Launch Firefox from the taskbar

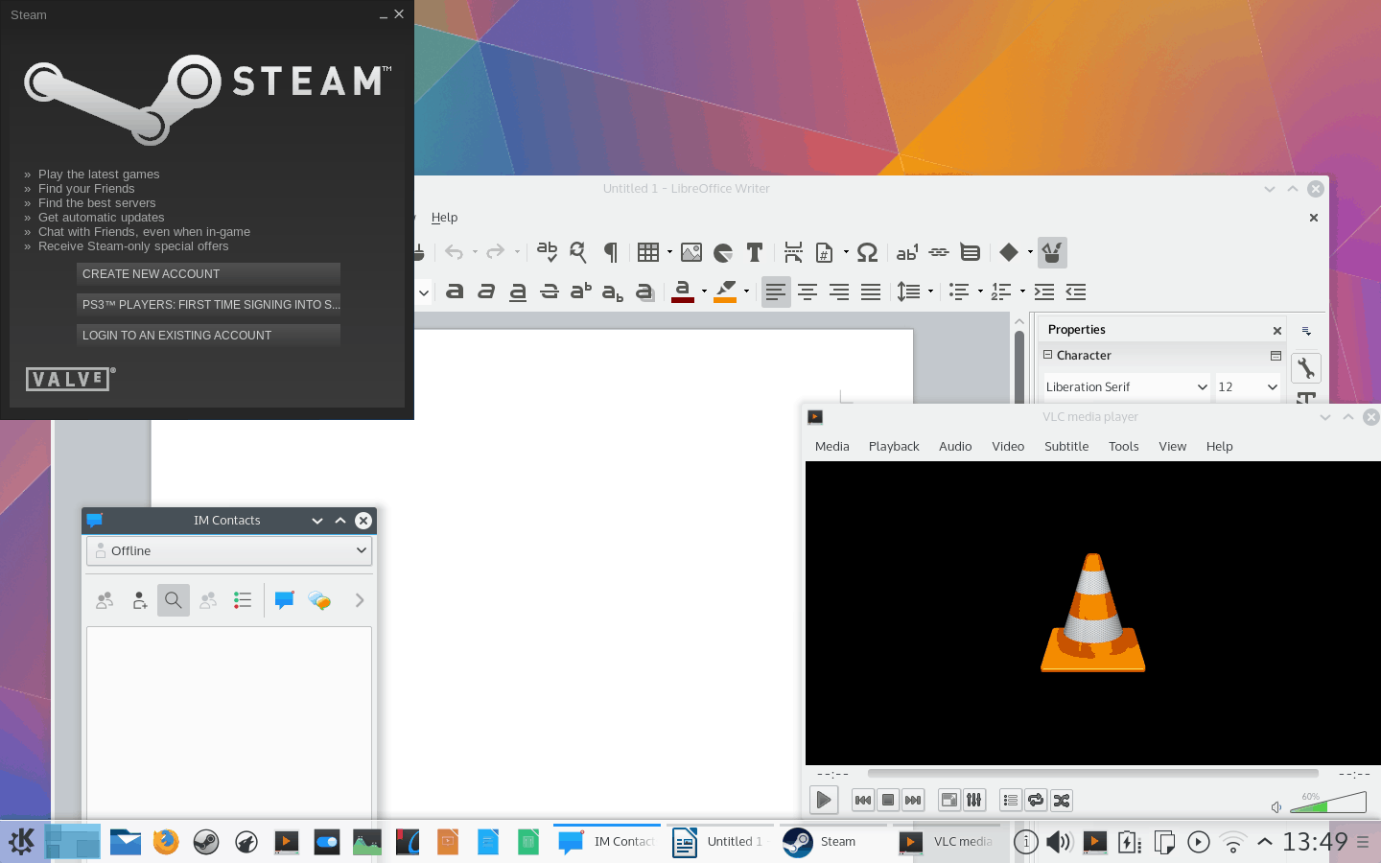(x=166, y=842)
